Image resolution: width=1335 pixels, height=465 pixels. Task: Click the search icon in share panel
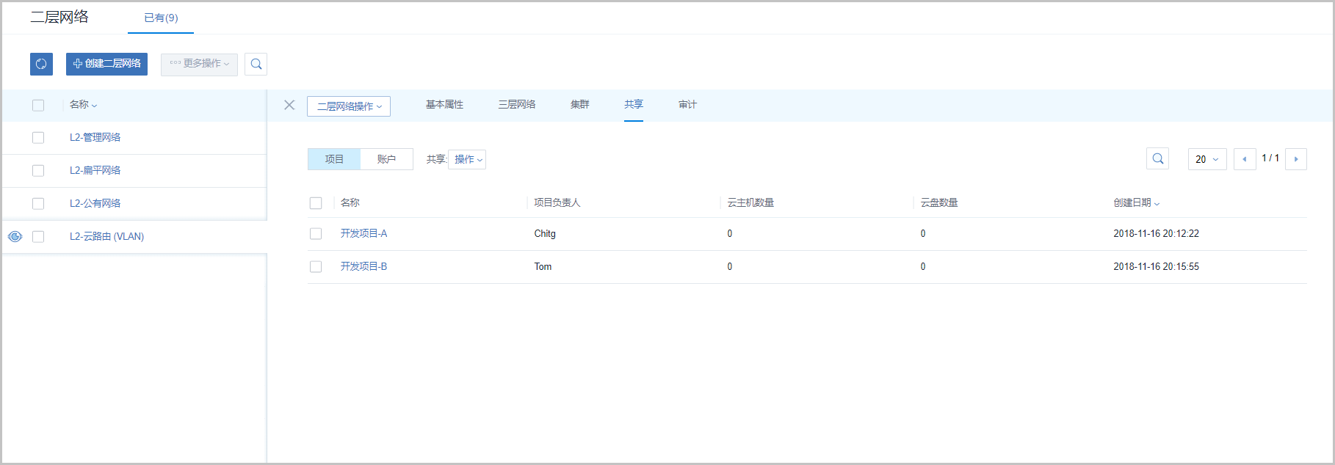(x=1157, y=158)
